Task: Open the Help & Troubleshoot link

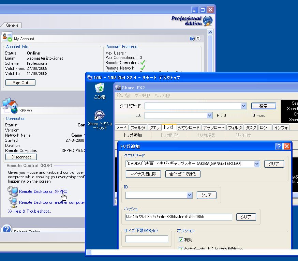Action: [29, 211]
